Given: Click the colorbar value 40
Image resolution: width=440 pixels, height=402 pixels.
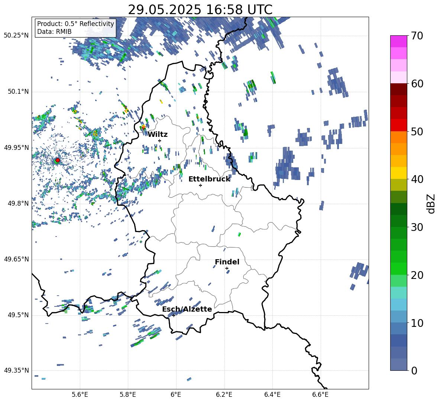Looking at the screenshot, I should click(417, 179).
